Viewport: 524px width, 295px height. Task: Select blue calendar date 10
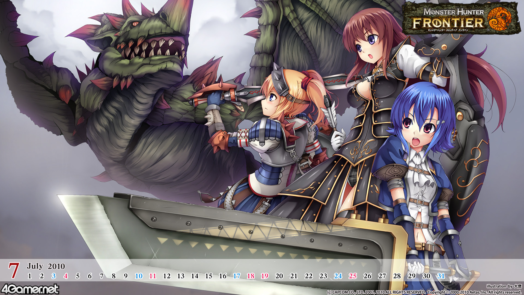pos(139,276)
